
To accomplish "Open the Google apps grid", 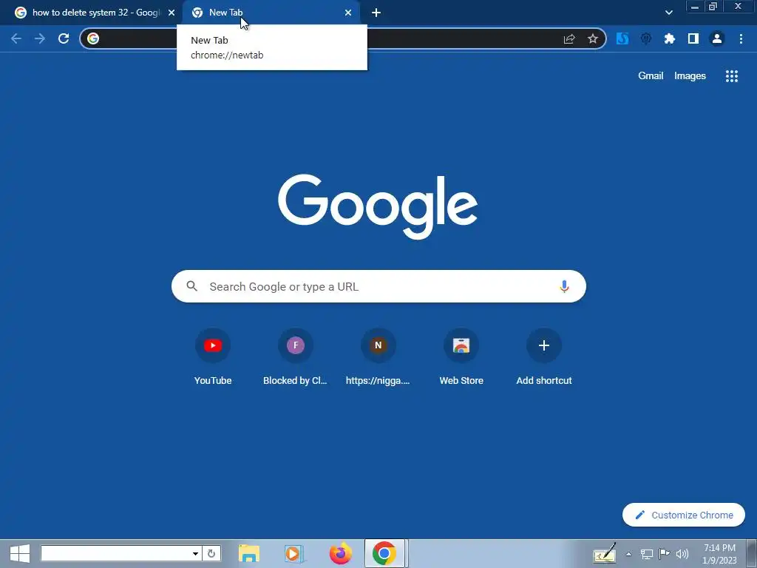I will tap(732, 76).
